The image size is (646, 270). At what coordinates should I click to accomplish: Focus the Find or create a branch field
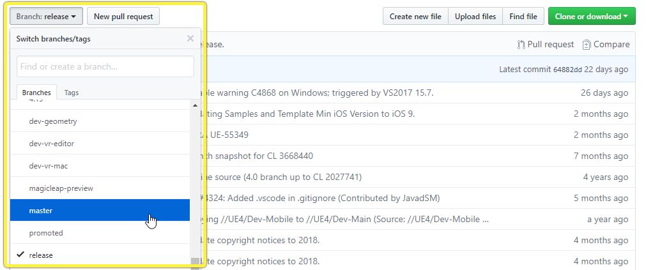pos(105,66)
